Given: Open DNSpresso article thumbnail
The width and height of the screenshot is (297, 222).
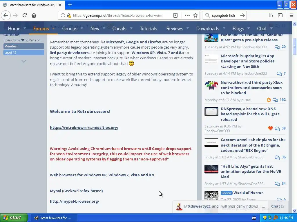Looking at the screenshot, I should (211, 112).
